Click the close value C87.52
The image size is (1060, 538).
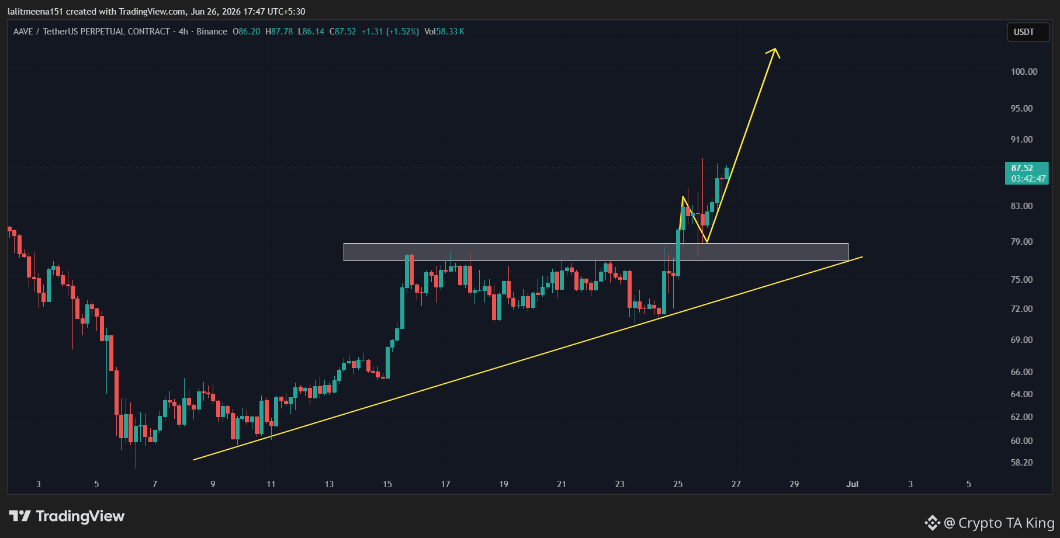[342, 32]
